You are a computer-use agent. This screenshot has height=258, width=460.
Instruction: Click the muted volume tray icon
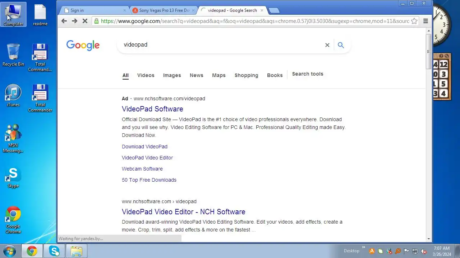[x=424, y=251]
